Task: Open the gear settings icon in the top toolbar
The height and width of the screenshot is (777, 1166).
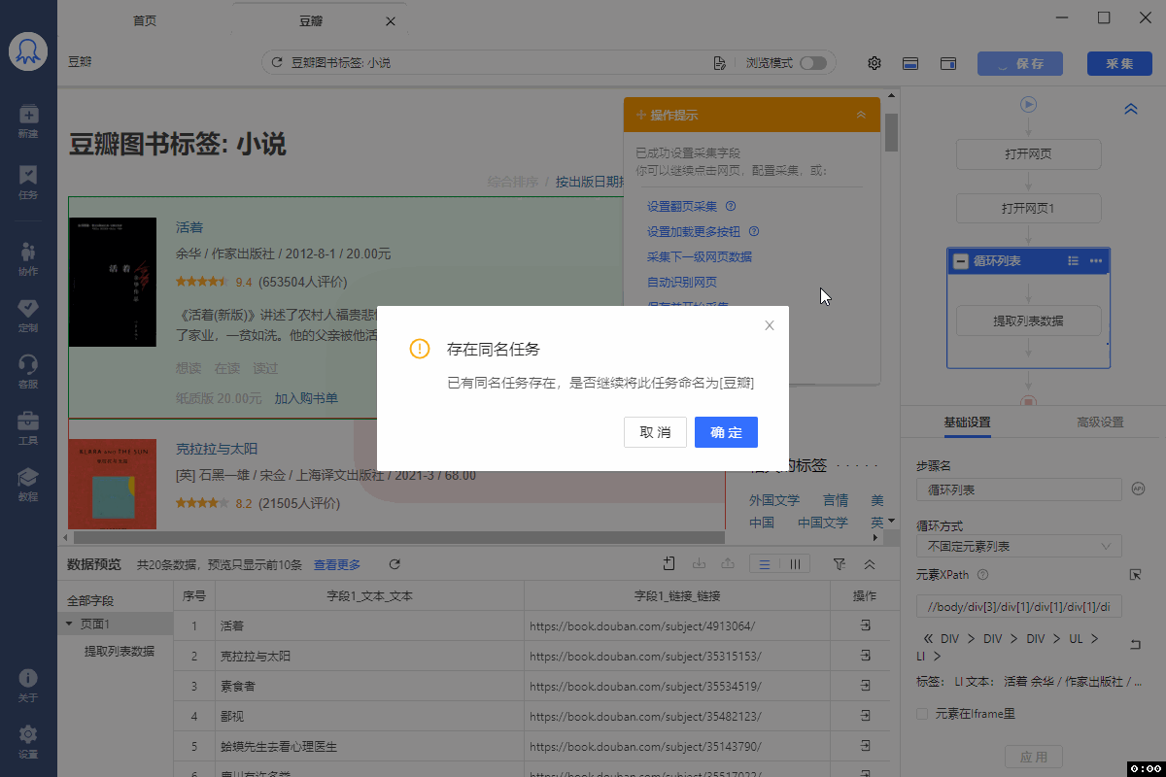Action: [x=874, y=63]
